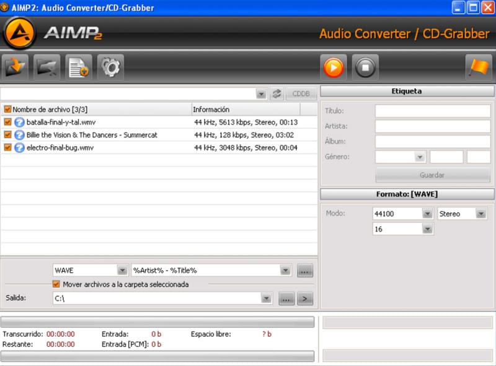
Task: Click the save file list toolbar icon
Action: (79, 68)
